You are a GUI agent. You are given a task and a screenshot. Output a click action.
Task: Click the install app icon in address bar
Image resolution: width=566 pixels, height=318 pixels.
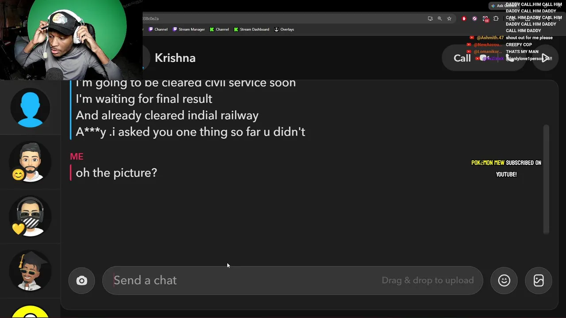pyautogui.click(x=430, y=19)
